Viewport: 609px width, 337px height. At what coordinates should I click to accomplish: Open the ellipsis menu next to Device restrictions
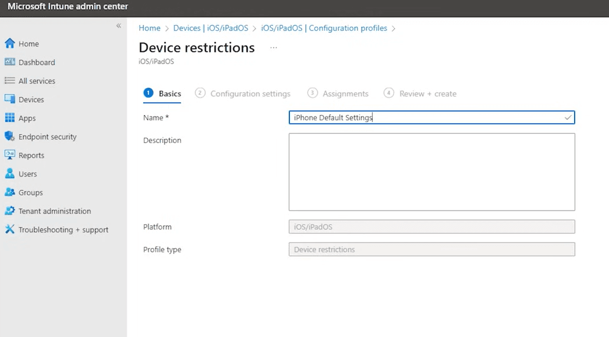(x=272, y=49)
